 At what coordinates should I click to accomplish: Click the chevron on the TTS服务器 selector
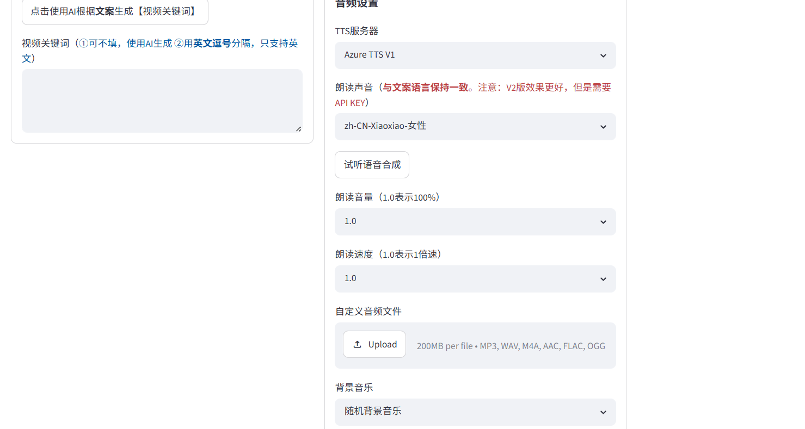point(603,55)
